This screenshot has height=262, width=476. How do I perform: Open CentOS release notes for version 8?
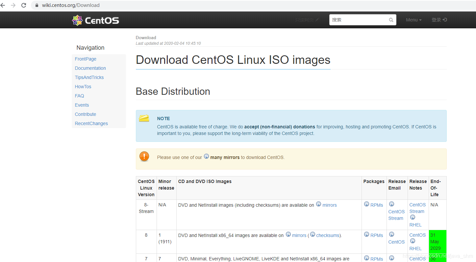coord(417,235)
